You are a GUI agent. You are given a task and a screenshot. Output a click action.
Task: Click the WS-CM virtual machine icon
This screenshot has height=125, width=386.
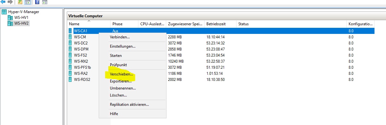pyautogui.click(x=71, y=37)
